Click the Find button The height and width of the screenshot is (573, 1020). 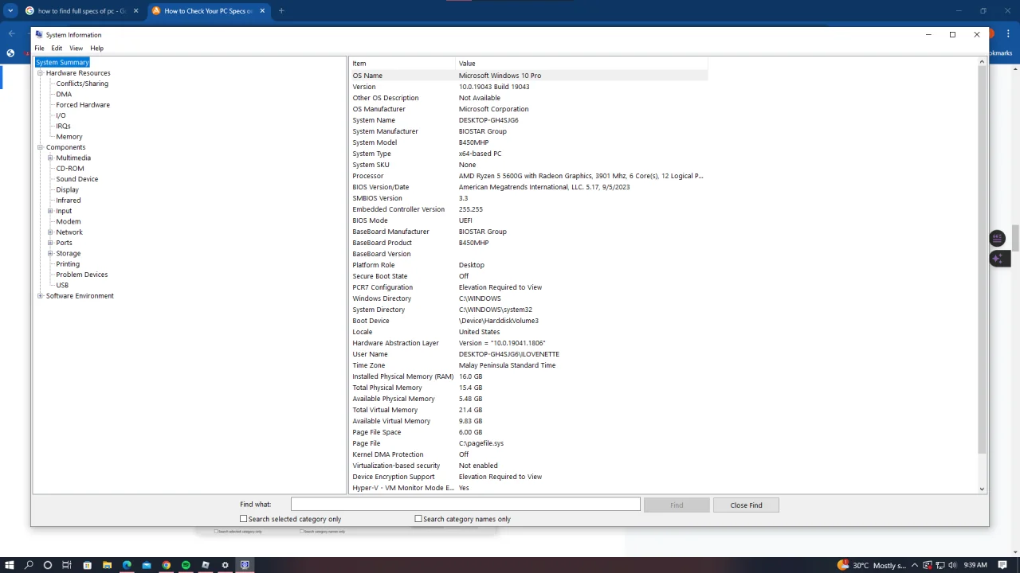click(677, 505)
